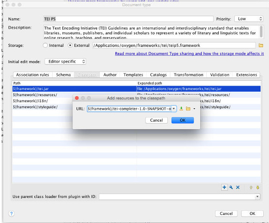
Task: Open the help question mark icon
Action: (11, 214)
